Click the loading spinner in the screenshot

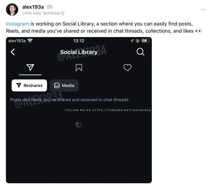pyautogui.click(x=79, y=125)
